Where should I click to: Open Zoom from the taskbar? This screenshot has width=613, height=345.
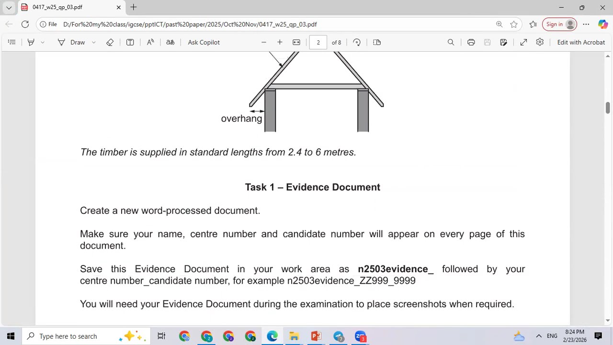361,336
